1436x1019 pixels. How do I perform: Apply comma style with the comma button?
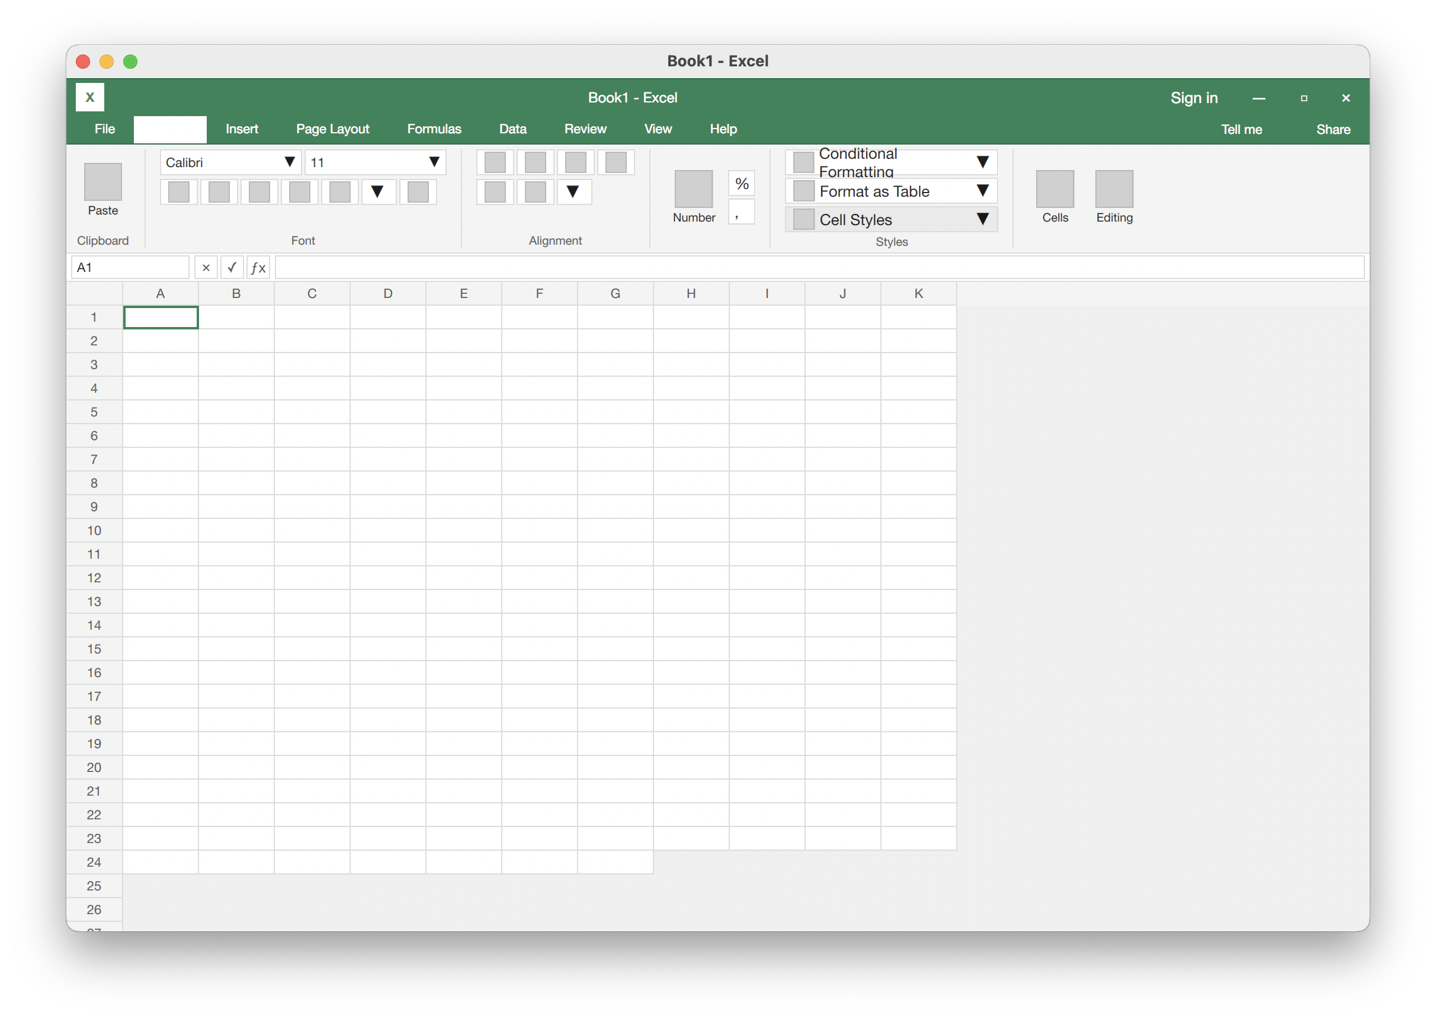pyautogui.click(x=742, y=212)
